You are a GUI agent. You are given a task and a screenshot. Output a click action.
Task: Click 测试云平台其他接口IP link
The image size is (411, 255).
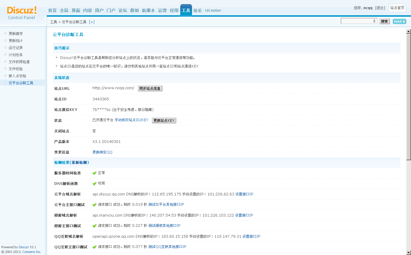click(166, 205)
